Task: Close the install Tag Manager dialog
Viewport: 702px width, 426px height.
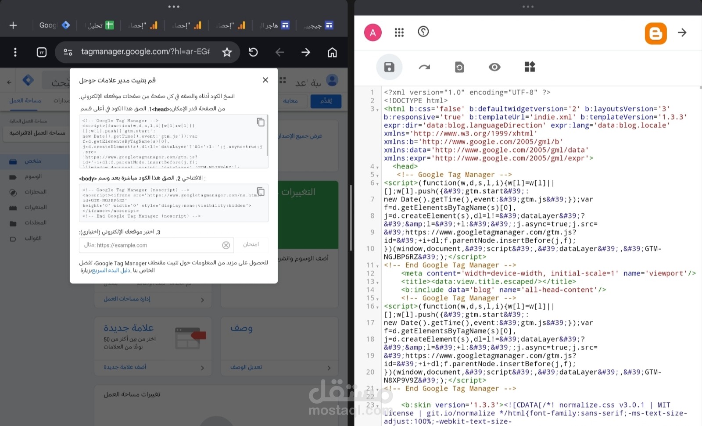Action: pyautogui.click(x=265, y=80)
